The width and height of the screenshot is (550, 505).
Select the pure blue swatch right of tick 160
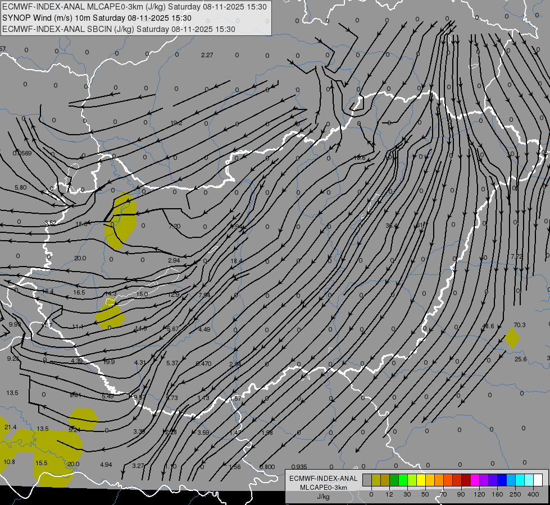click(502, 480)
